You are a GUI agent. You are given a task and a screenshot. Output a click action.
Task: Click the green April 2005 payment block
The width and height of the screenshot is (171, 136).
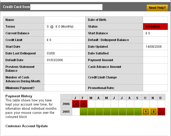pyautogui.click(x=99, y=112)
